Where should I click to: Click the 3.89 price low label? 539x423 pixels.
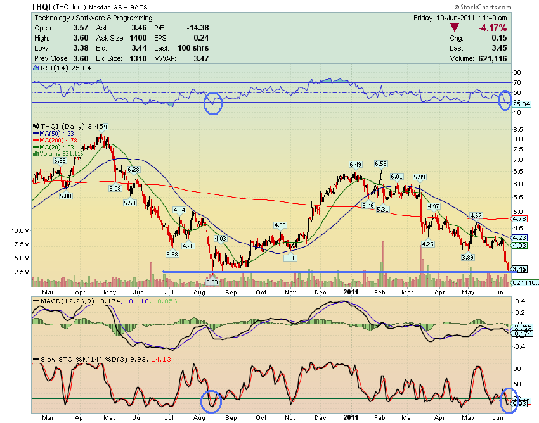tap(467, 257)
